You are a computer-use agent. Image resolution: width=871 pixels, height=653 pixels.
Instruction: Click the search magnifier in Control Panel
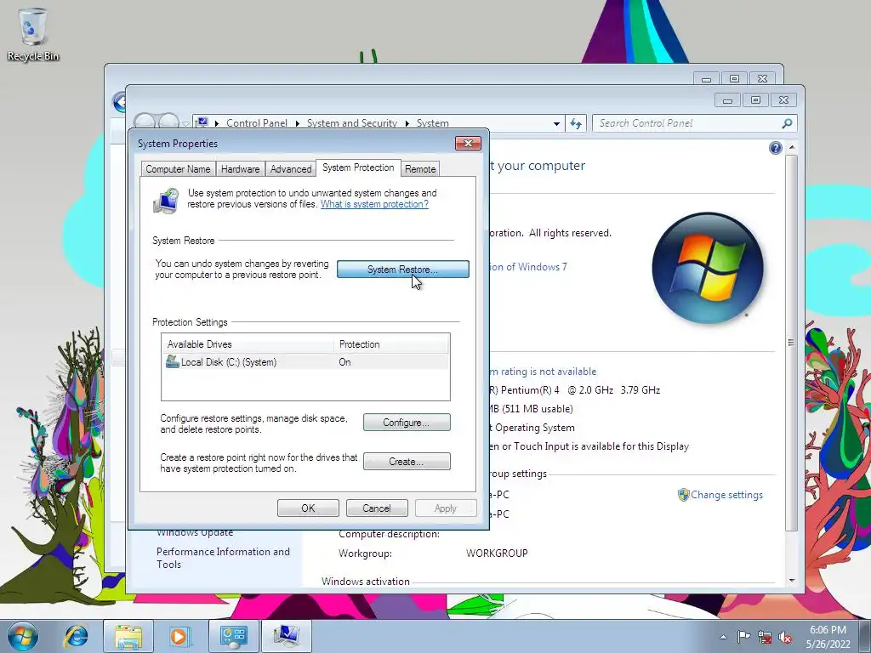[x=787, y=123]
